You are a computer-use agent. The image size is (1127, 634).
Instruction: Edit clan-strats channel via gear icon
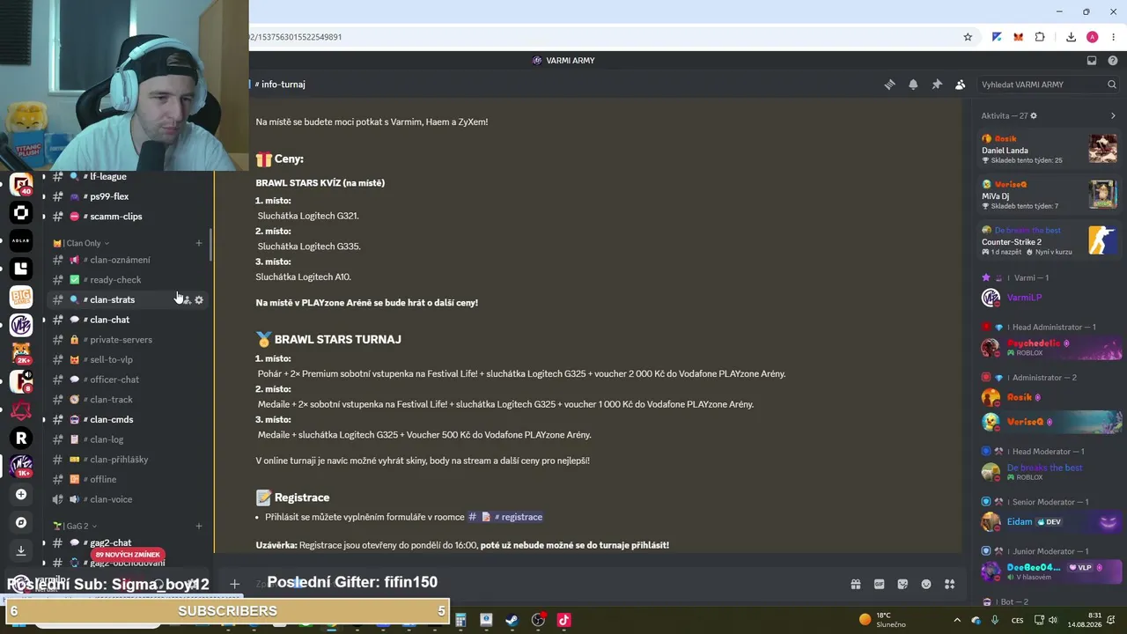tap(199, 300)
